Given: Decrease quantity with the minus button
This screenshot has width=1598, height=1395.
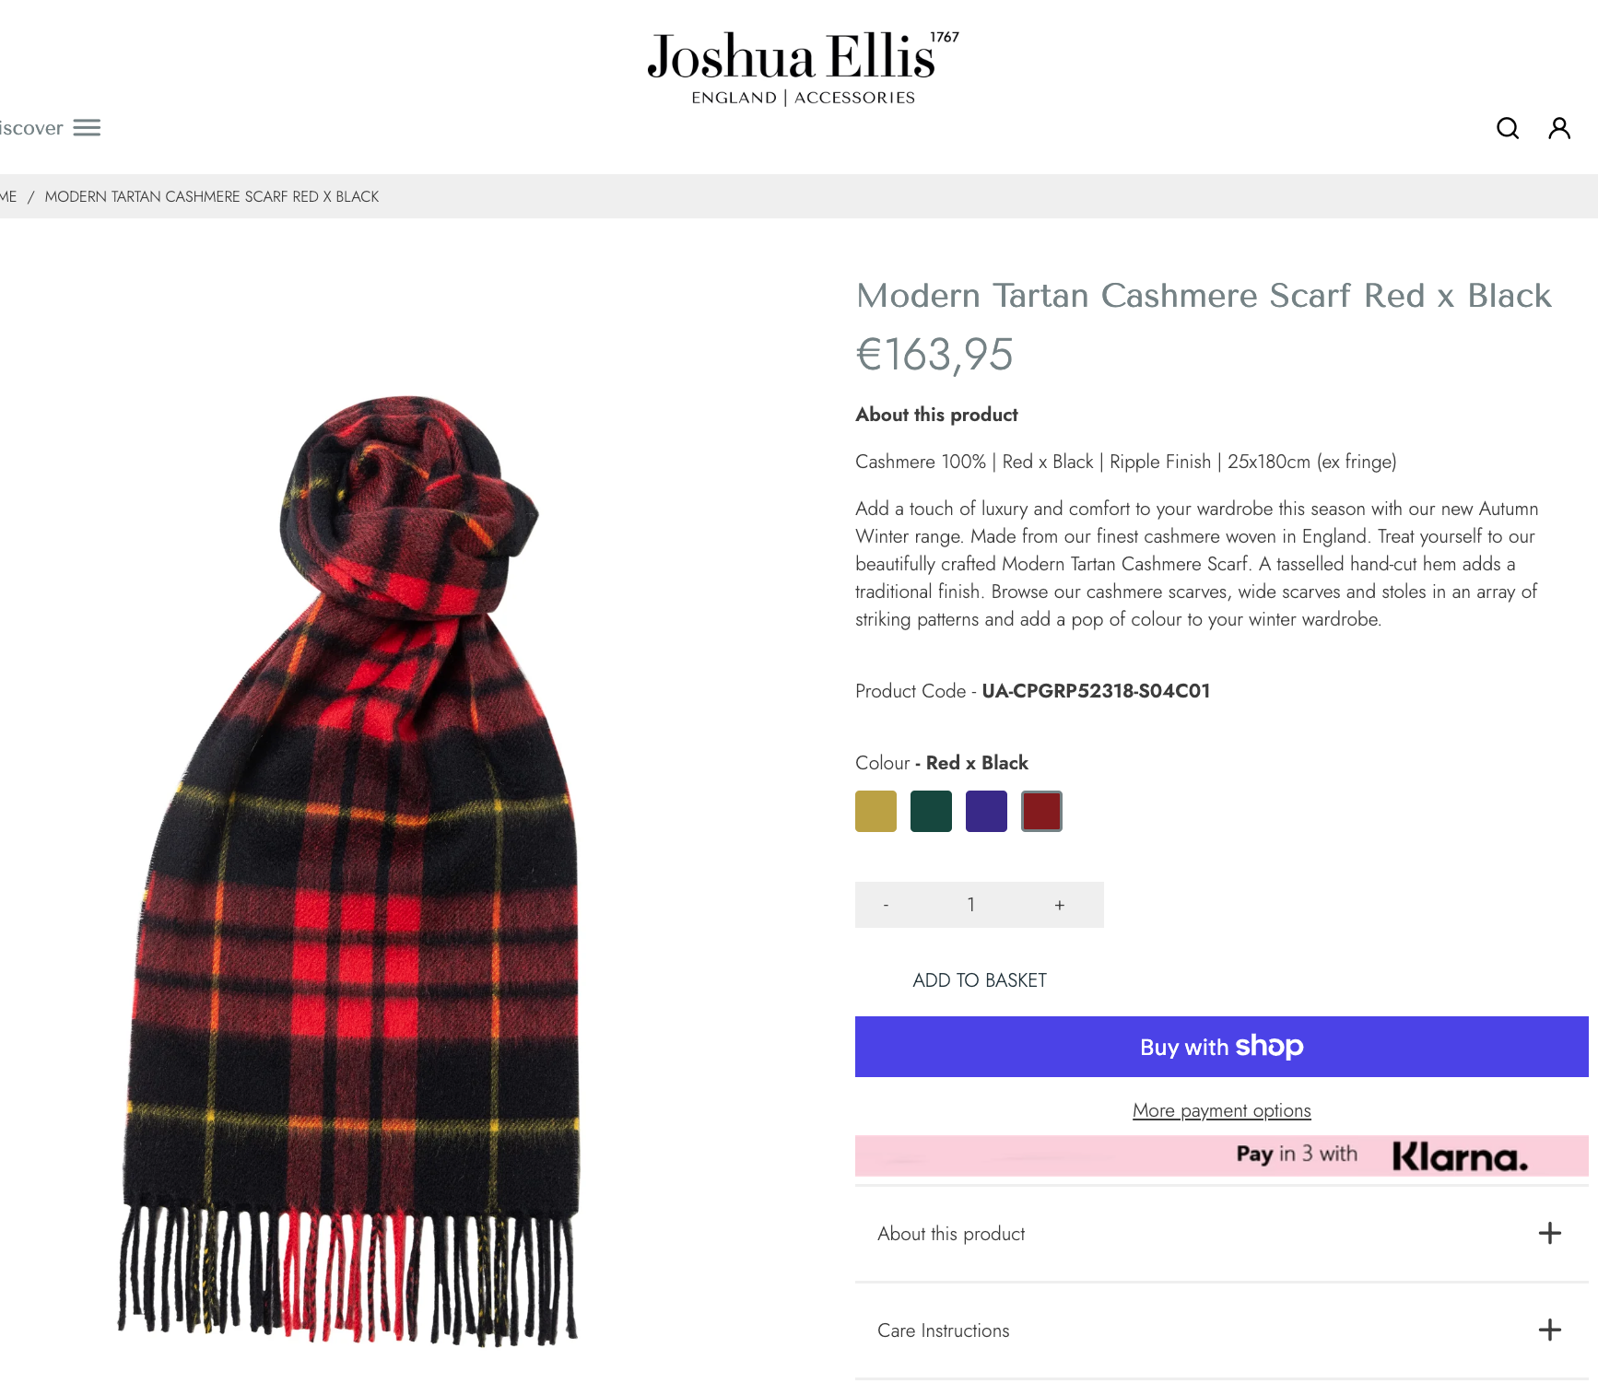Looking at the screenshot, I should coord(886,905).
